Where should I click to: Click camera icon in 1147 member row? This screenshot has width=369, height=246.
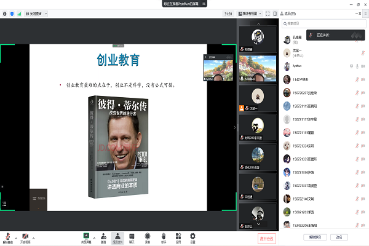click(x=363, y=79)
